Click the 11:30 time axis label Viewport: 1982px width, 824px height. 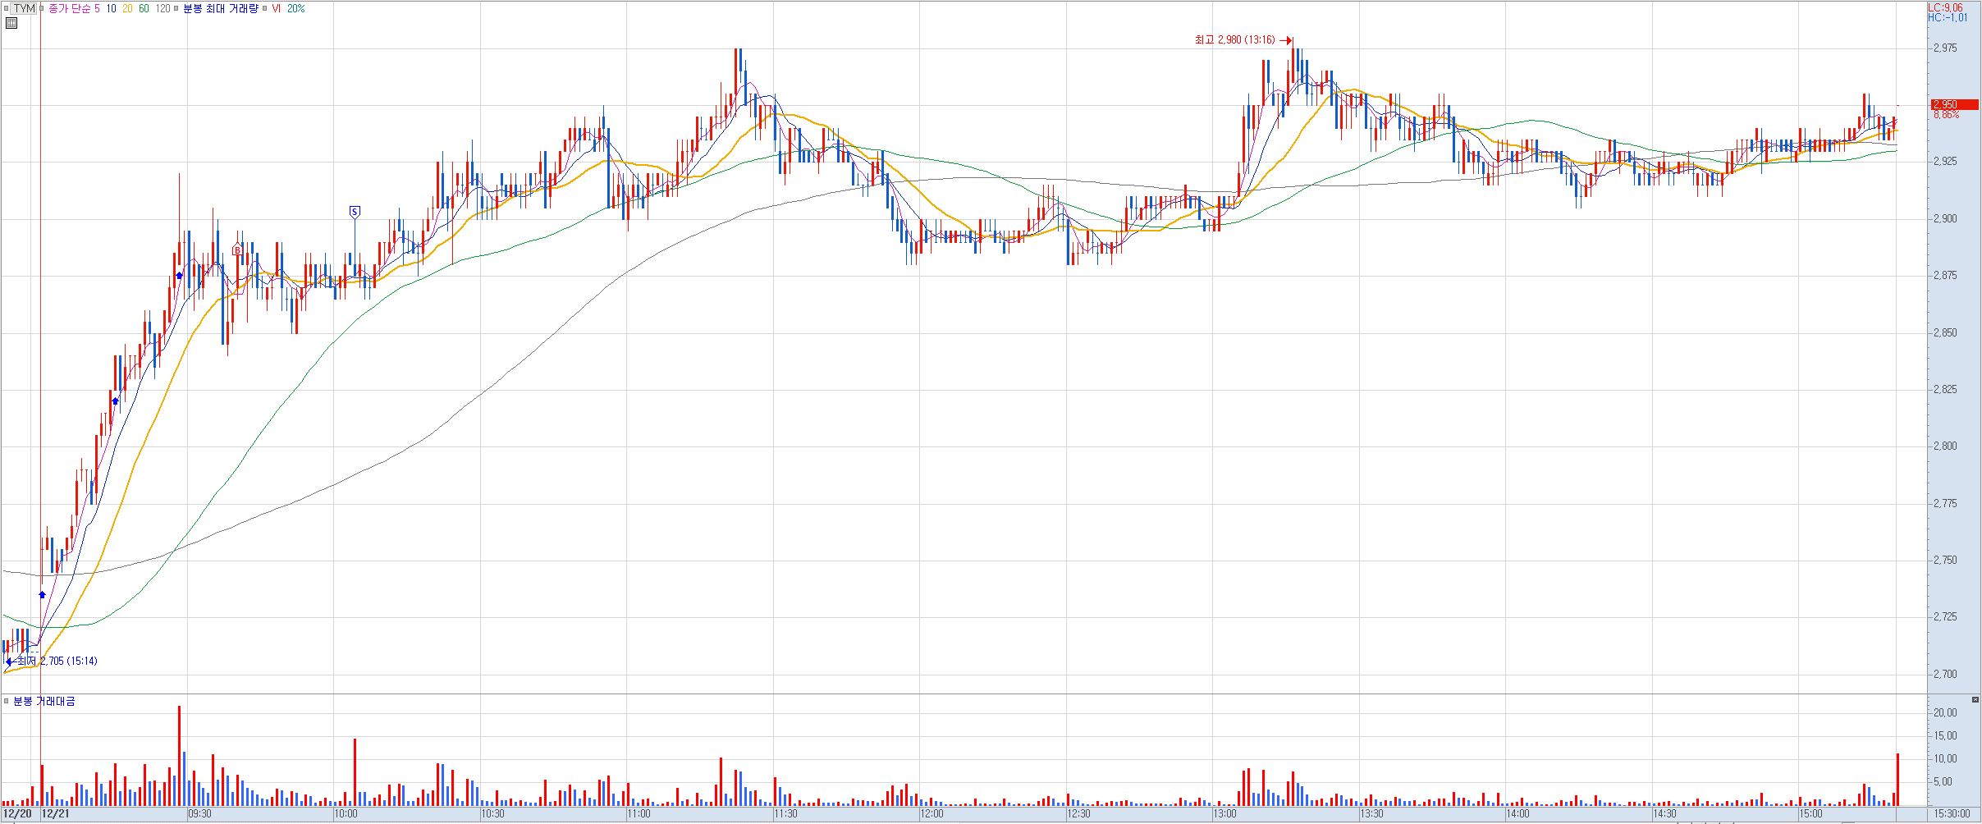tap(785, 814)
